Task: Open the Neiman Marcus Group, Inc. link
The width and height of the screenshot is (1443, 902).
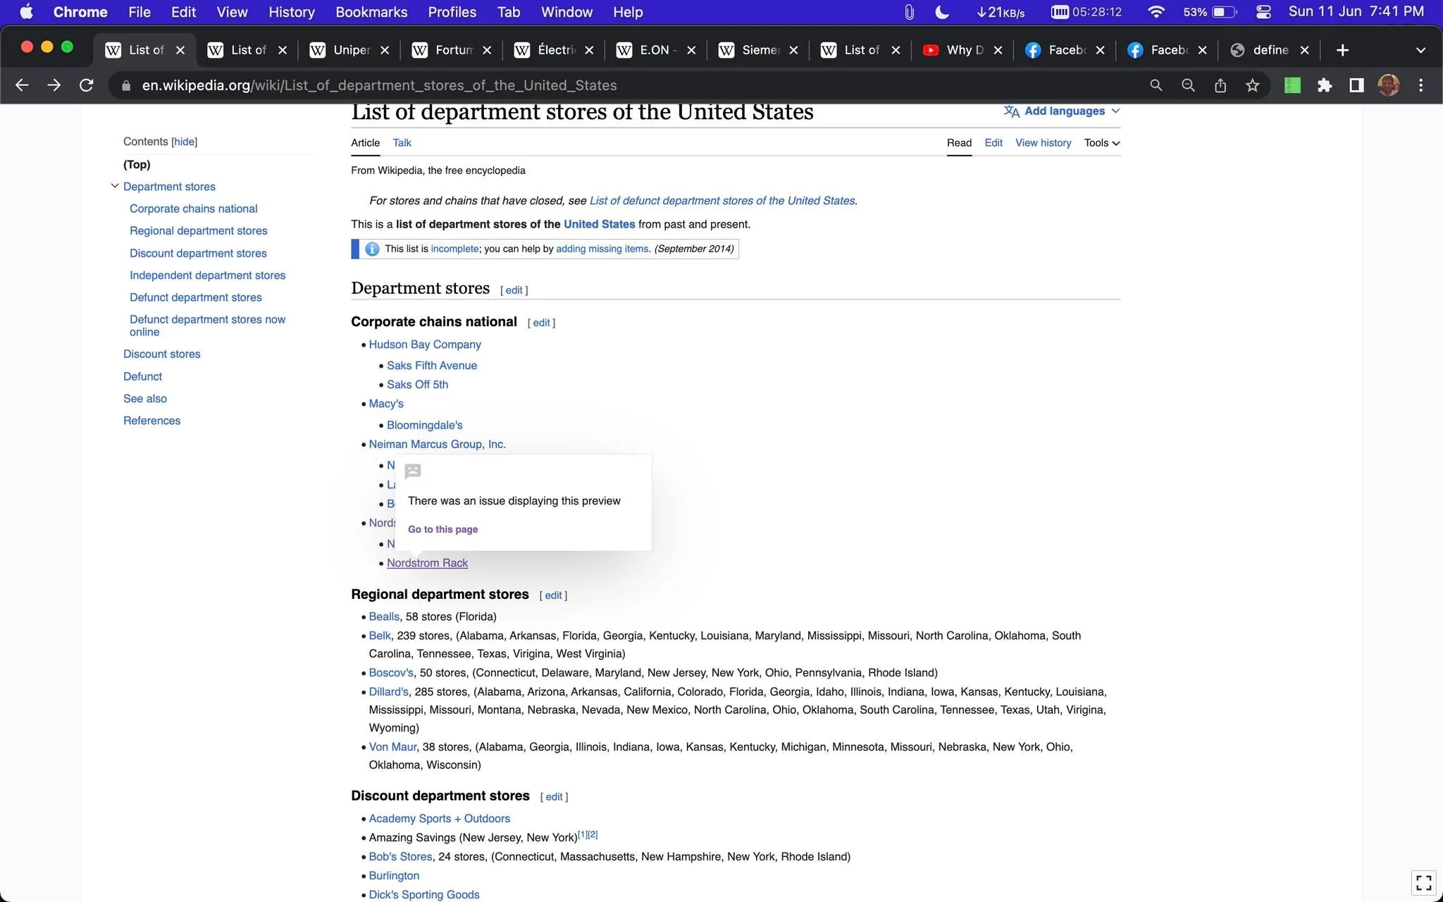Action: pos(438,445)
